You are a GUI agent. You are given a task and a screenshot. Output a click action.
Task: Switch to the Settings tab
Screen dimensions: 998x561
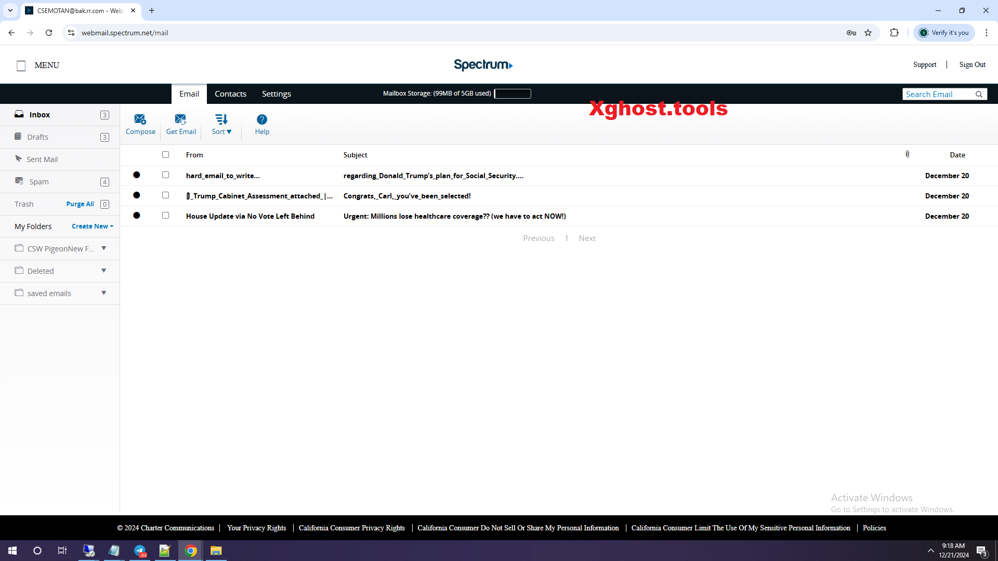click(x=276, y=94)
